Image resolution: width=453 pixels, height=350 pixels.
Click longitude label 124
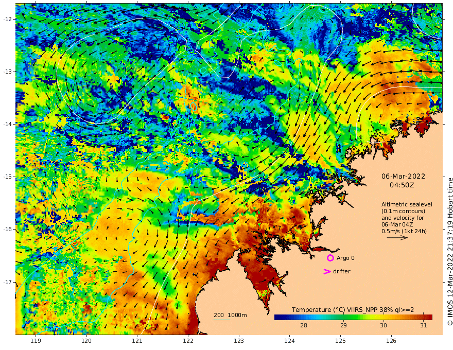point(289,341)
